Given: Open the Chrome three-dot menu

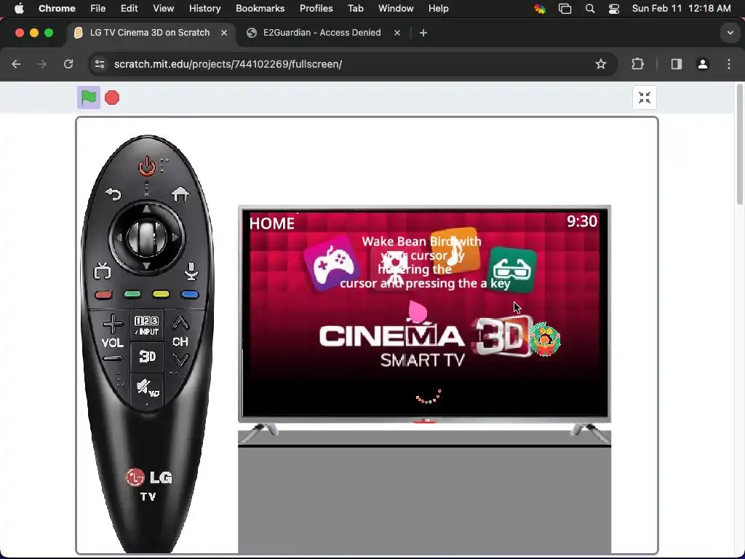Looking at the screenshot, I should tap(729, 64).
